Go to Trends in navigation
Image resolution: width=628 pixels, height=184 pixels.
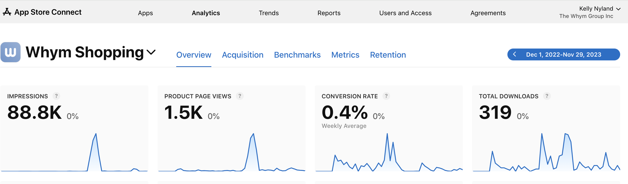pos(269,13)
